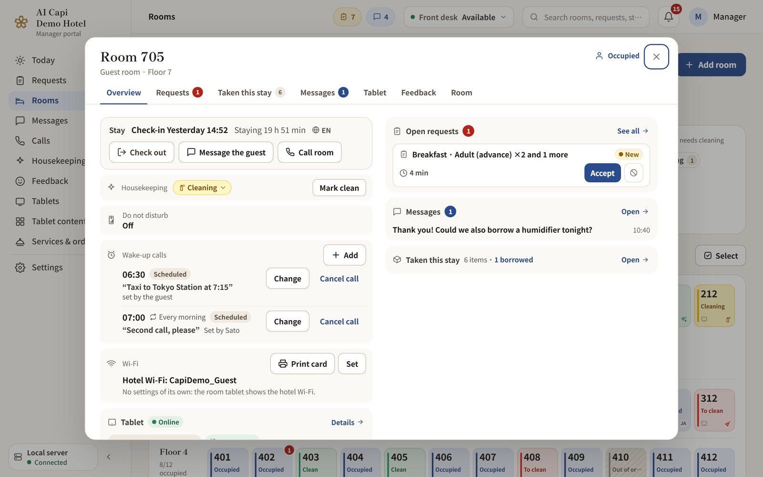Open the Tablet tab

click(375, 93)
